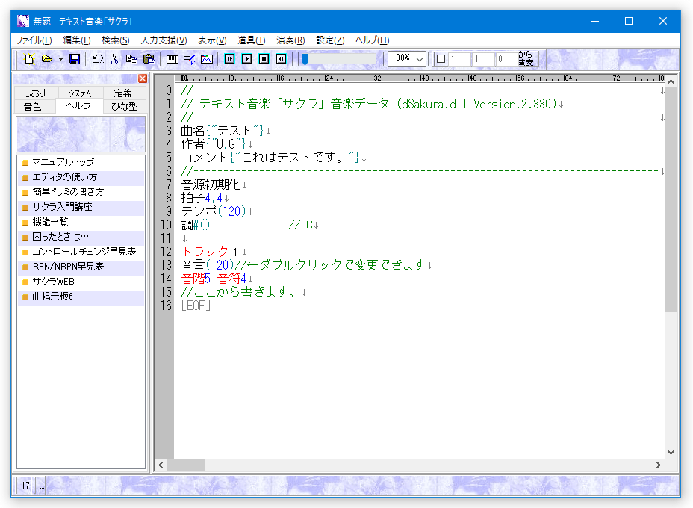Play from the cursor position
Image resolution: width=693 pixels, height=508 pixels.
[x=230, y=59]
